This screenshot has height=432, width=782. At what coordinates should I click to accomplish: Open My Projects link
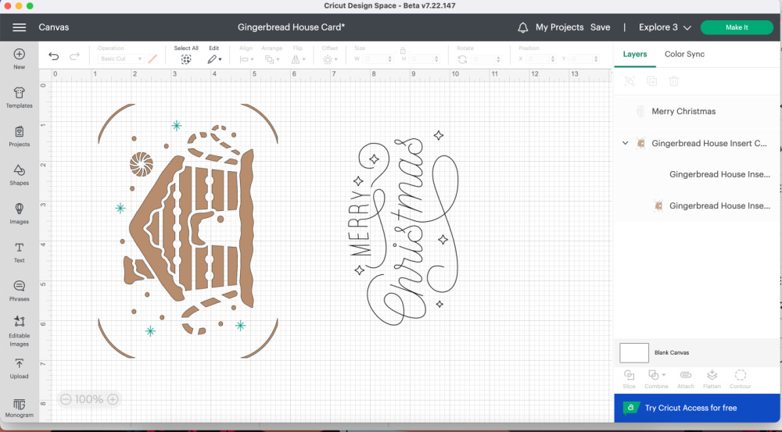click(559, 27)
